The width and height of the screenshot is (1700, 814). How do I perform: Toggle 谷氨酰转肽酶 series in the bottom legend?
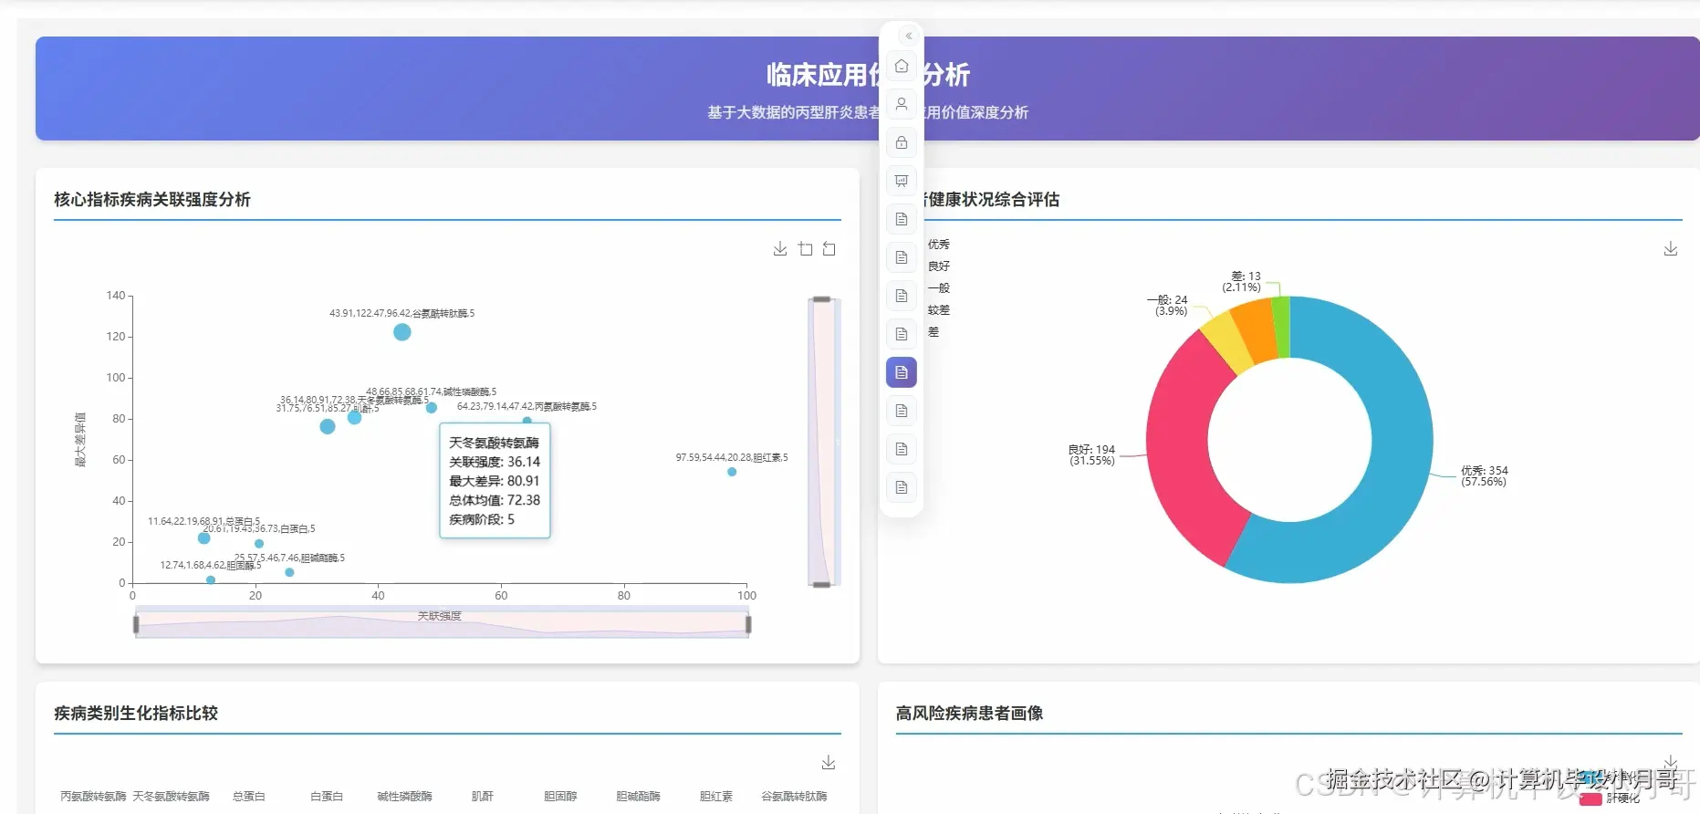[x=794, y=797]
